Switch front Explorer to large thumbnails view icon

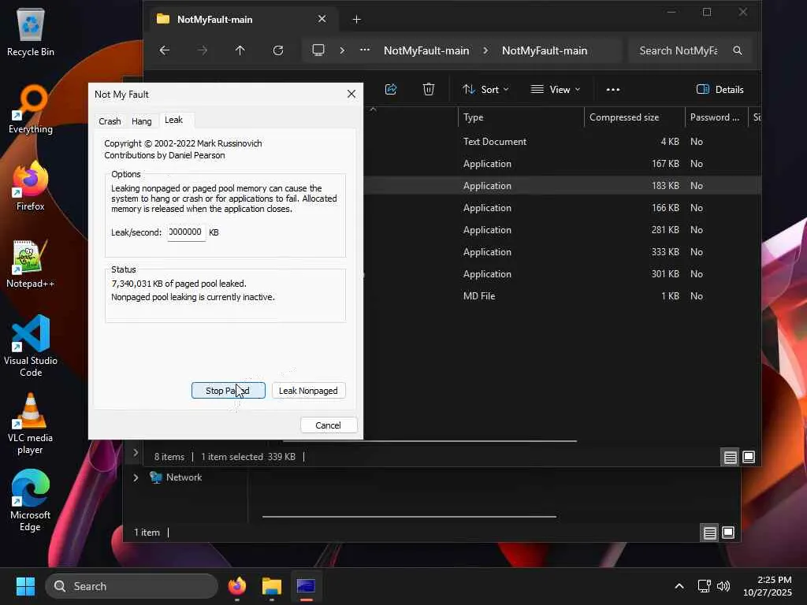tap(749, 457)
